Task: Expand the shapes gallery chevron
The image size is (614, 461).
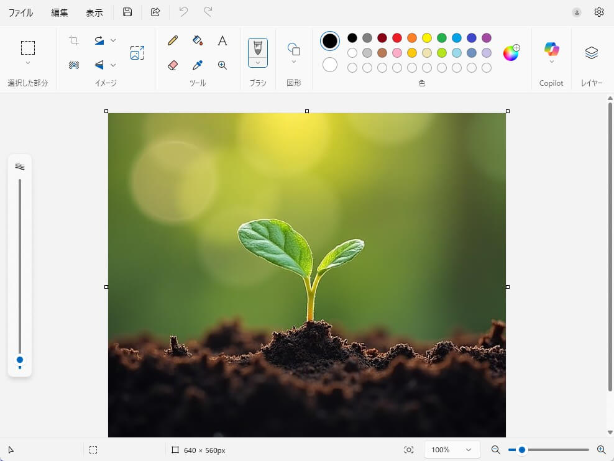Action: [294, 62]
